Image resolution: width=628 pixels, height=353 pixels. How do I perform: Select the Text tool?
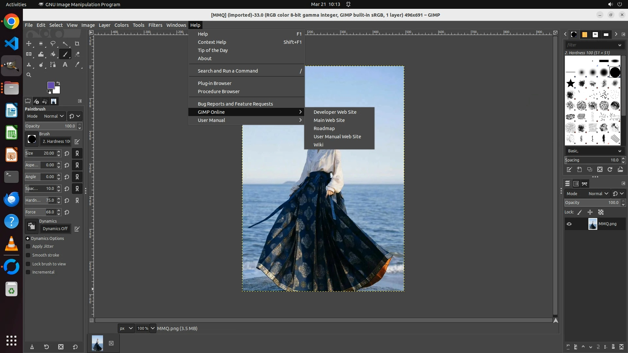(x=65, y=65)
